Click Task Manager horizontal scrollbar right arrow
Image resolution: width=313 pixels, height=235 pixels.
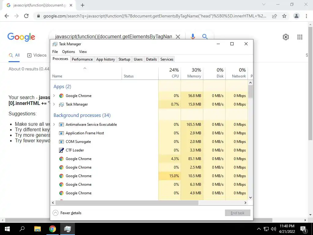(245, 203)
